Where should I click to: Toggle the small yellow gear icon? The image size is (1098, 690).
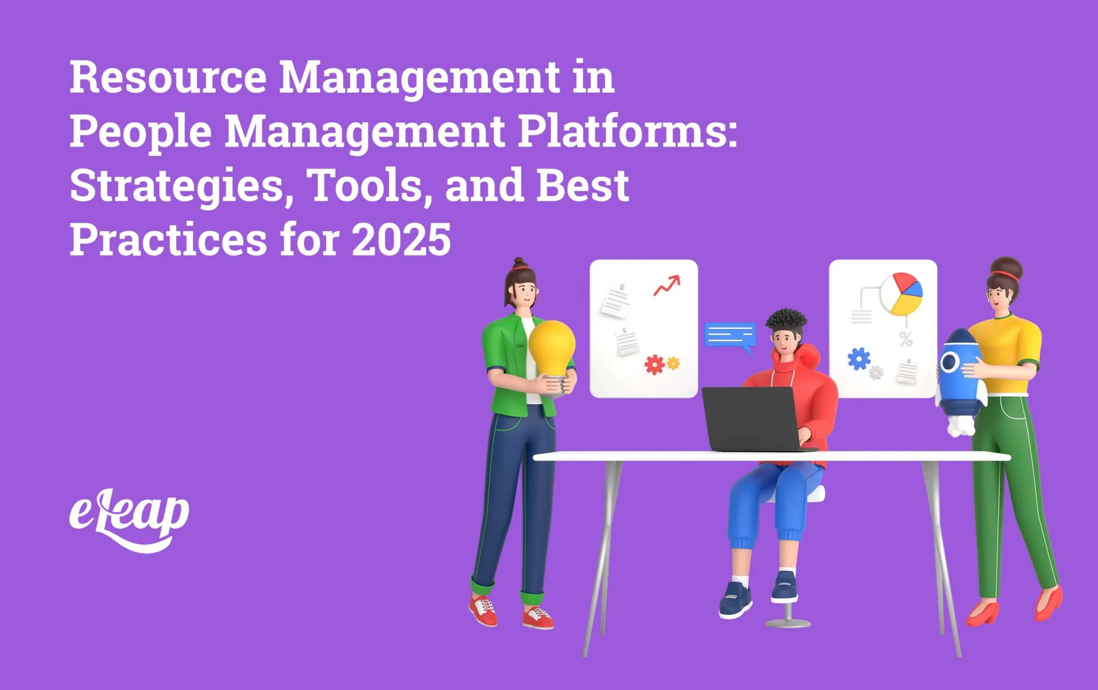(x=674, y=364)
